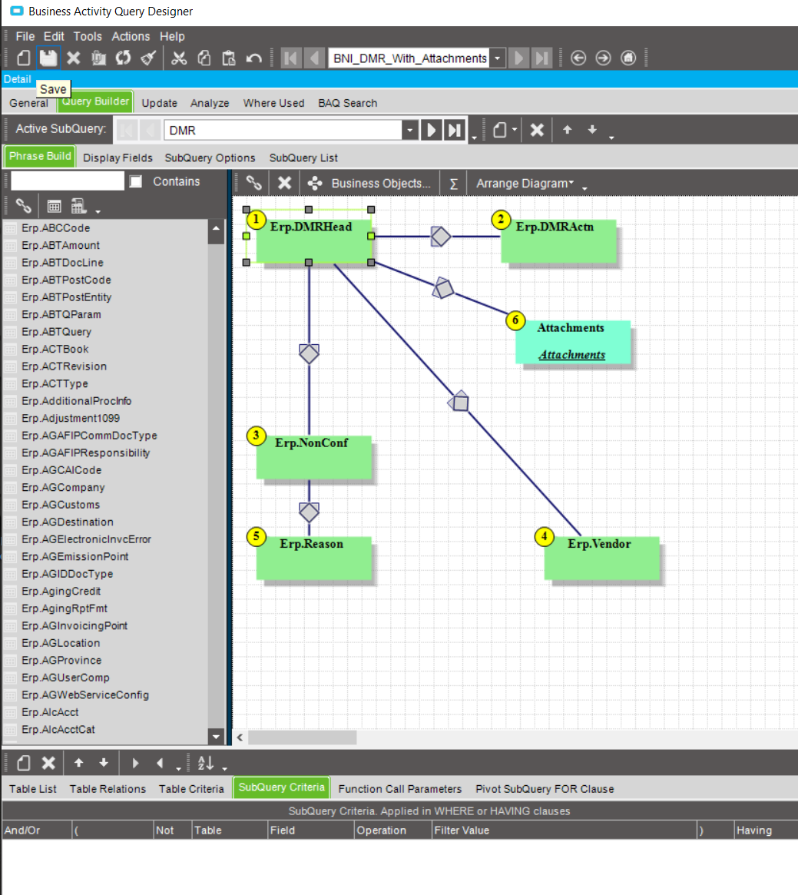Click the A-Z sort icon in criteria toolbar
The height and width of the screenshot is (895, 798).
tap(206, 763)
